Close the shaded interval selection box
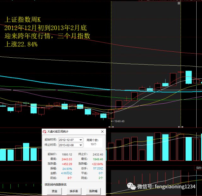This screenshot has height=196, width=202. pos(179,3)
